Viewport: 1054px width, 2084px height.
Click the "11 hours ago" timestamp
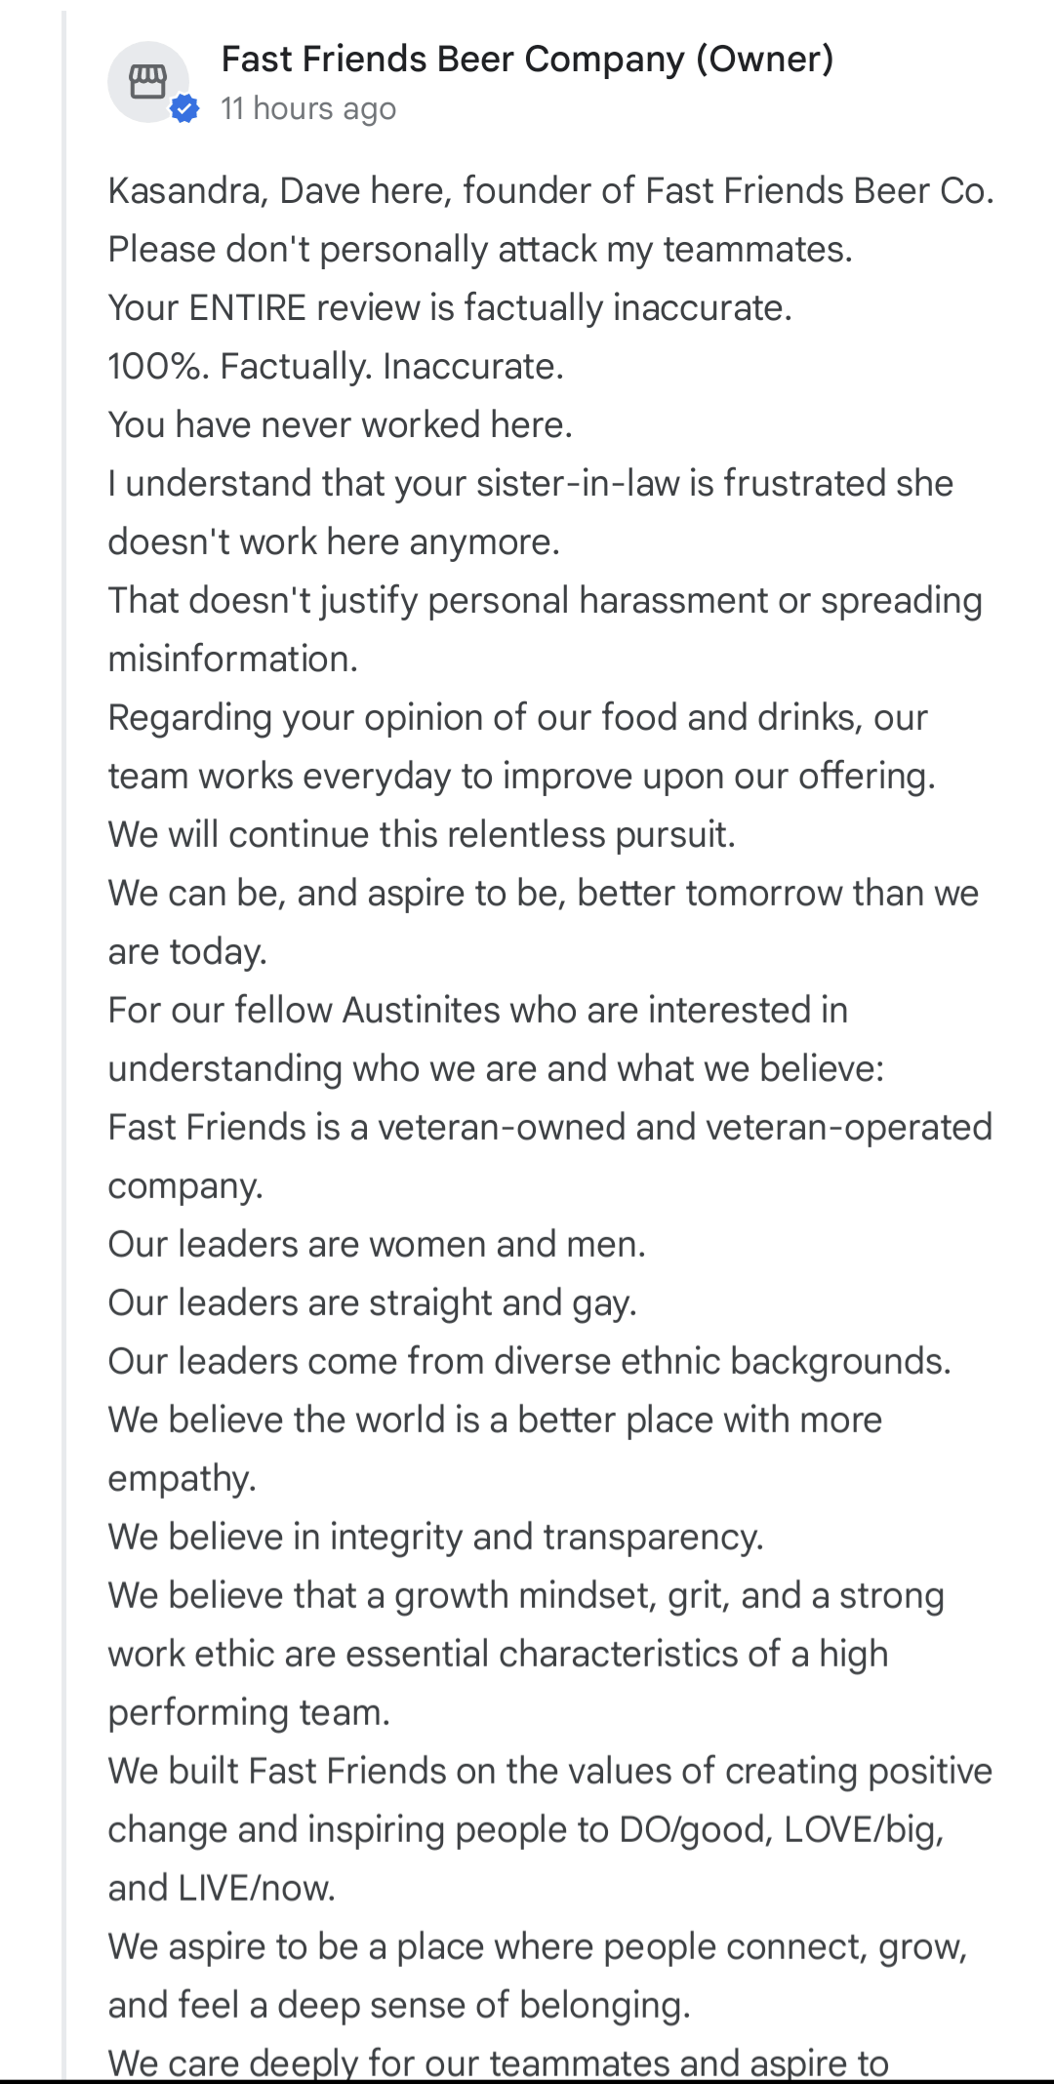[308, 108]
